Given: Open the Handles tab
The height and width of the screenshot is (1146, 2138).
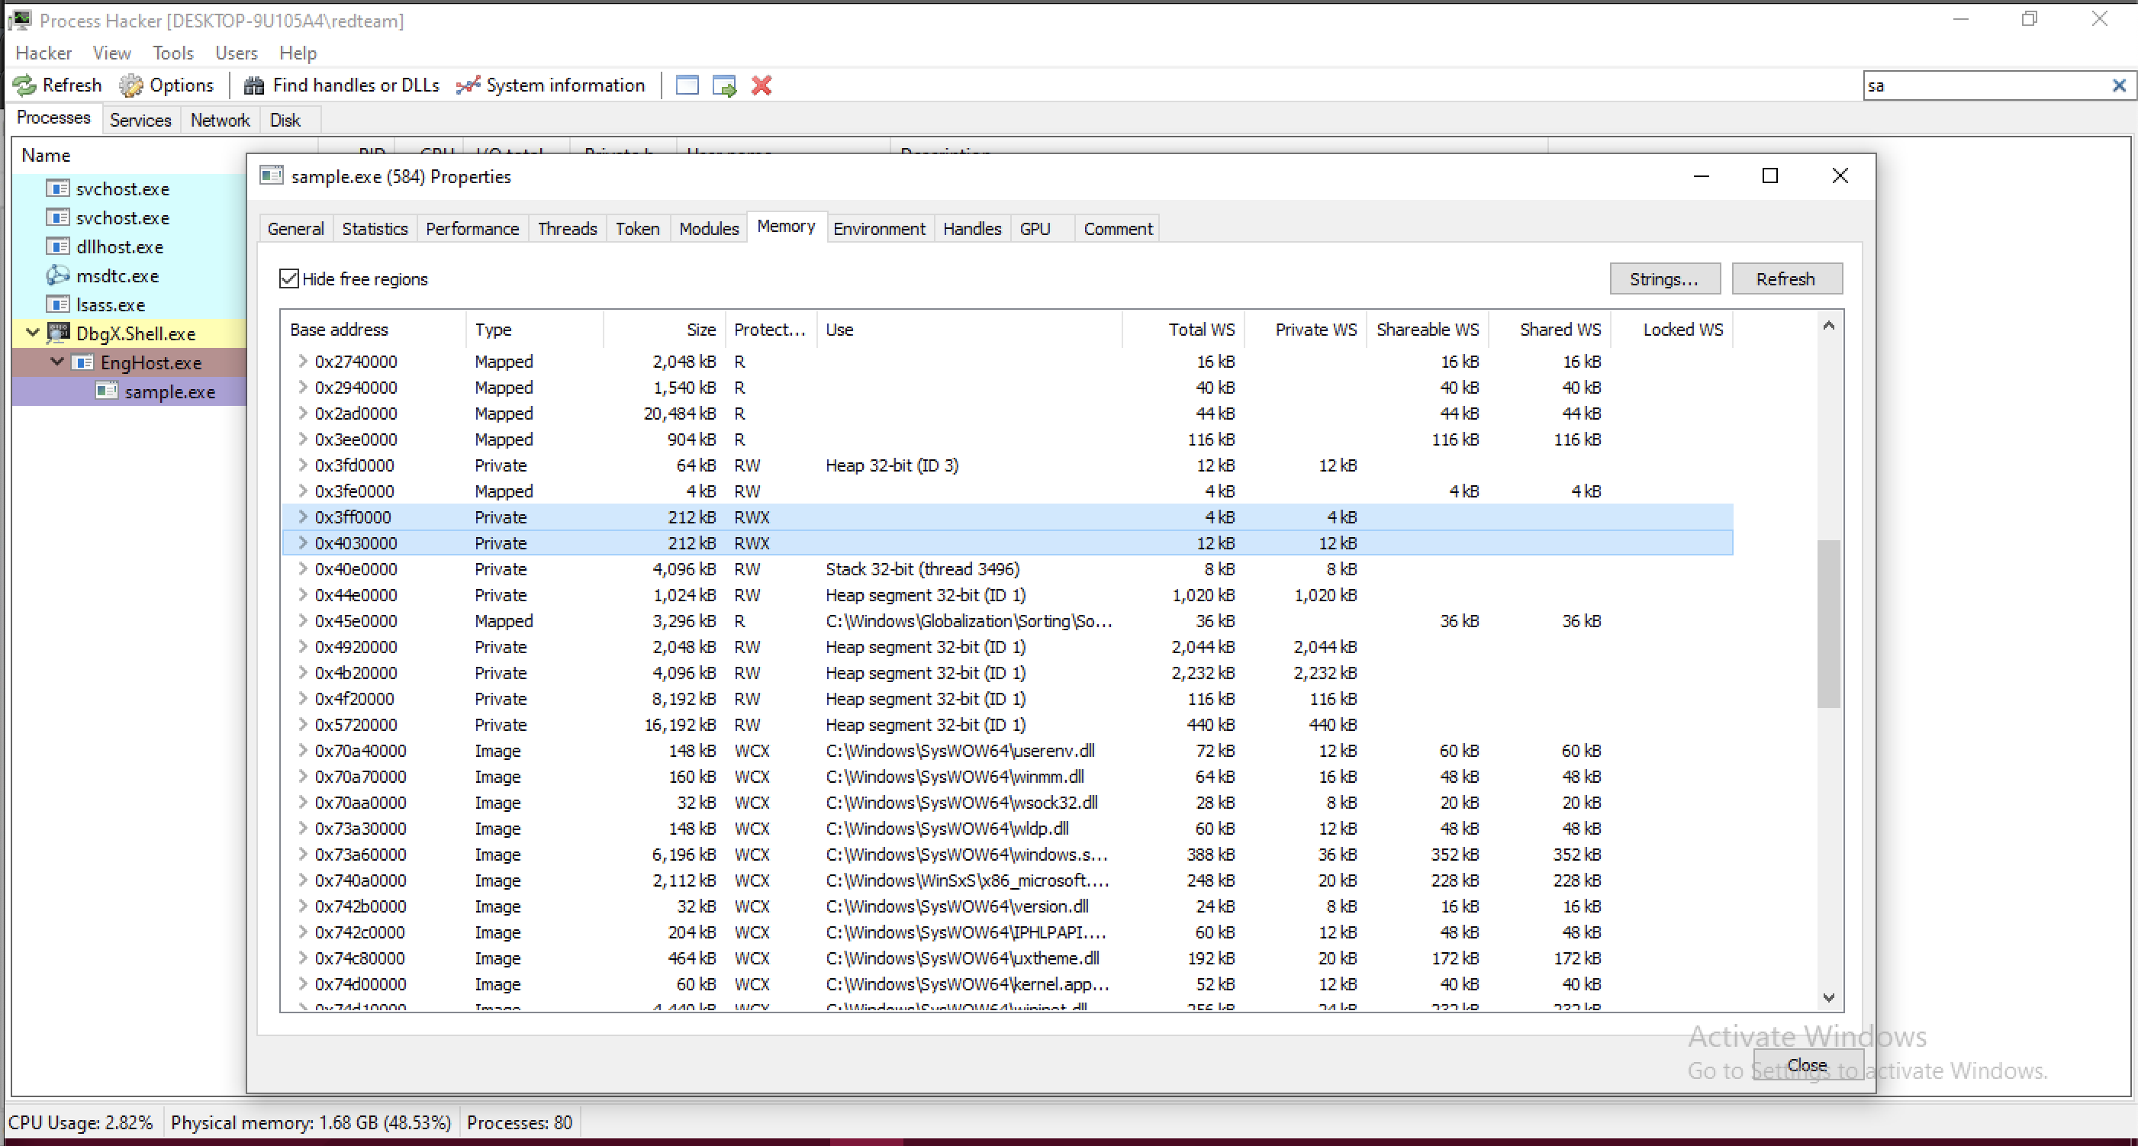Looking at the screenshot, I should point(972,229).
